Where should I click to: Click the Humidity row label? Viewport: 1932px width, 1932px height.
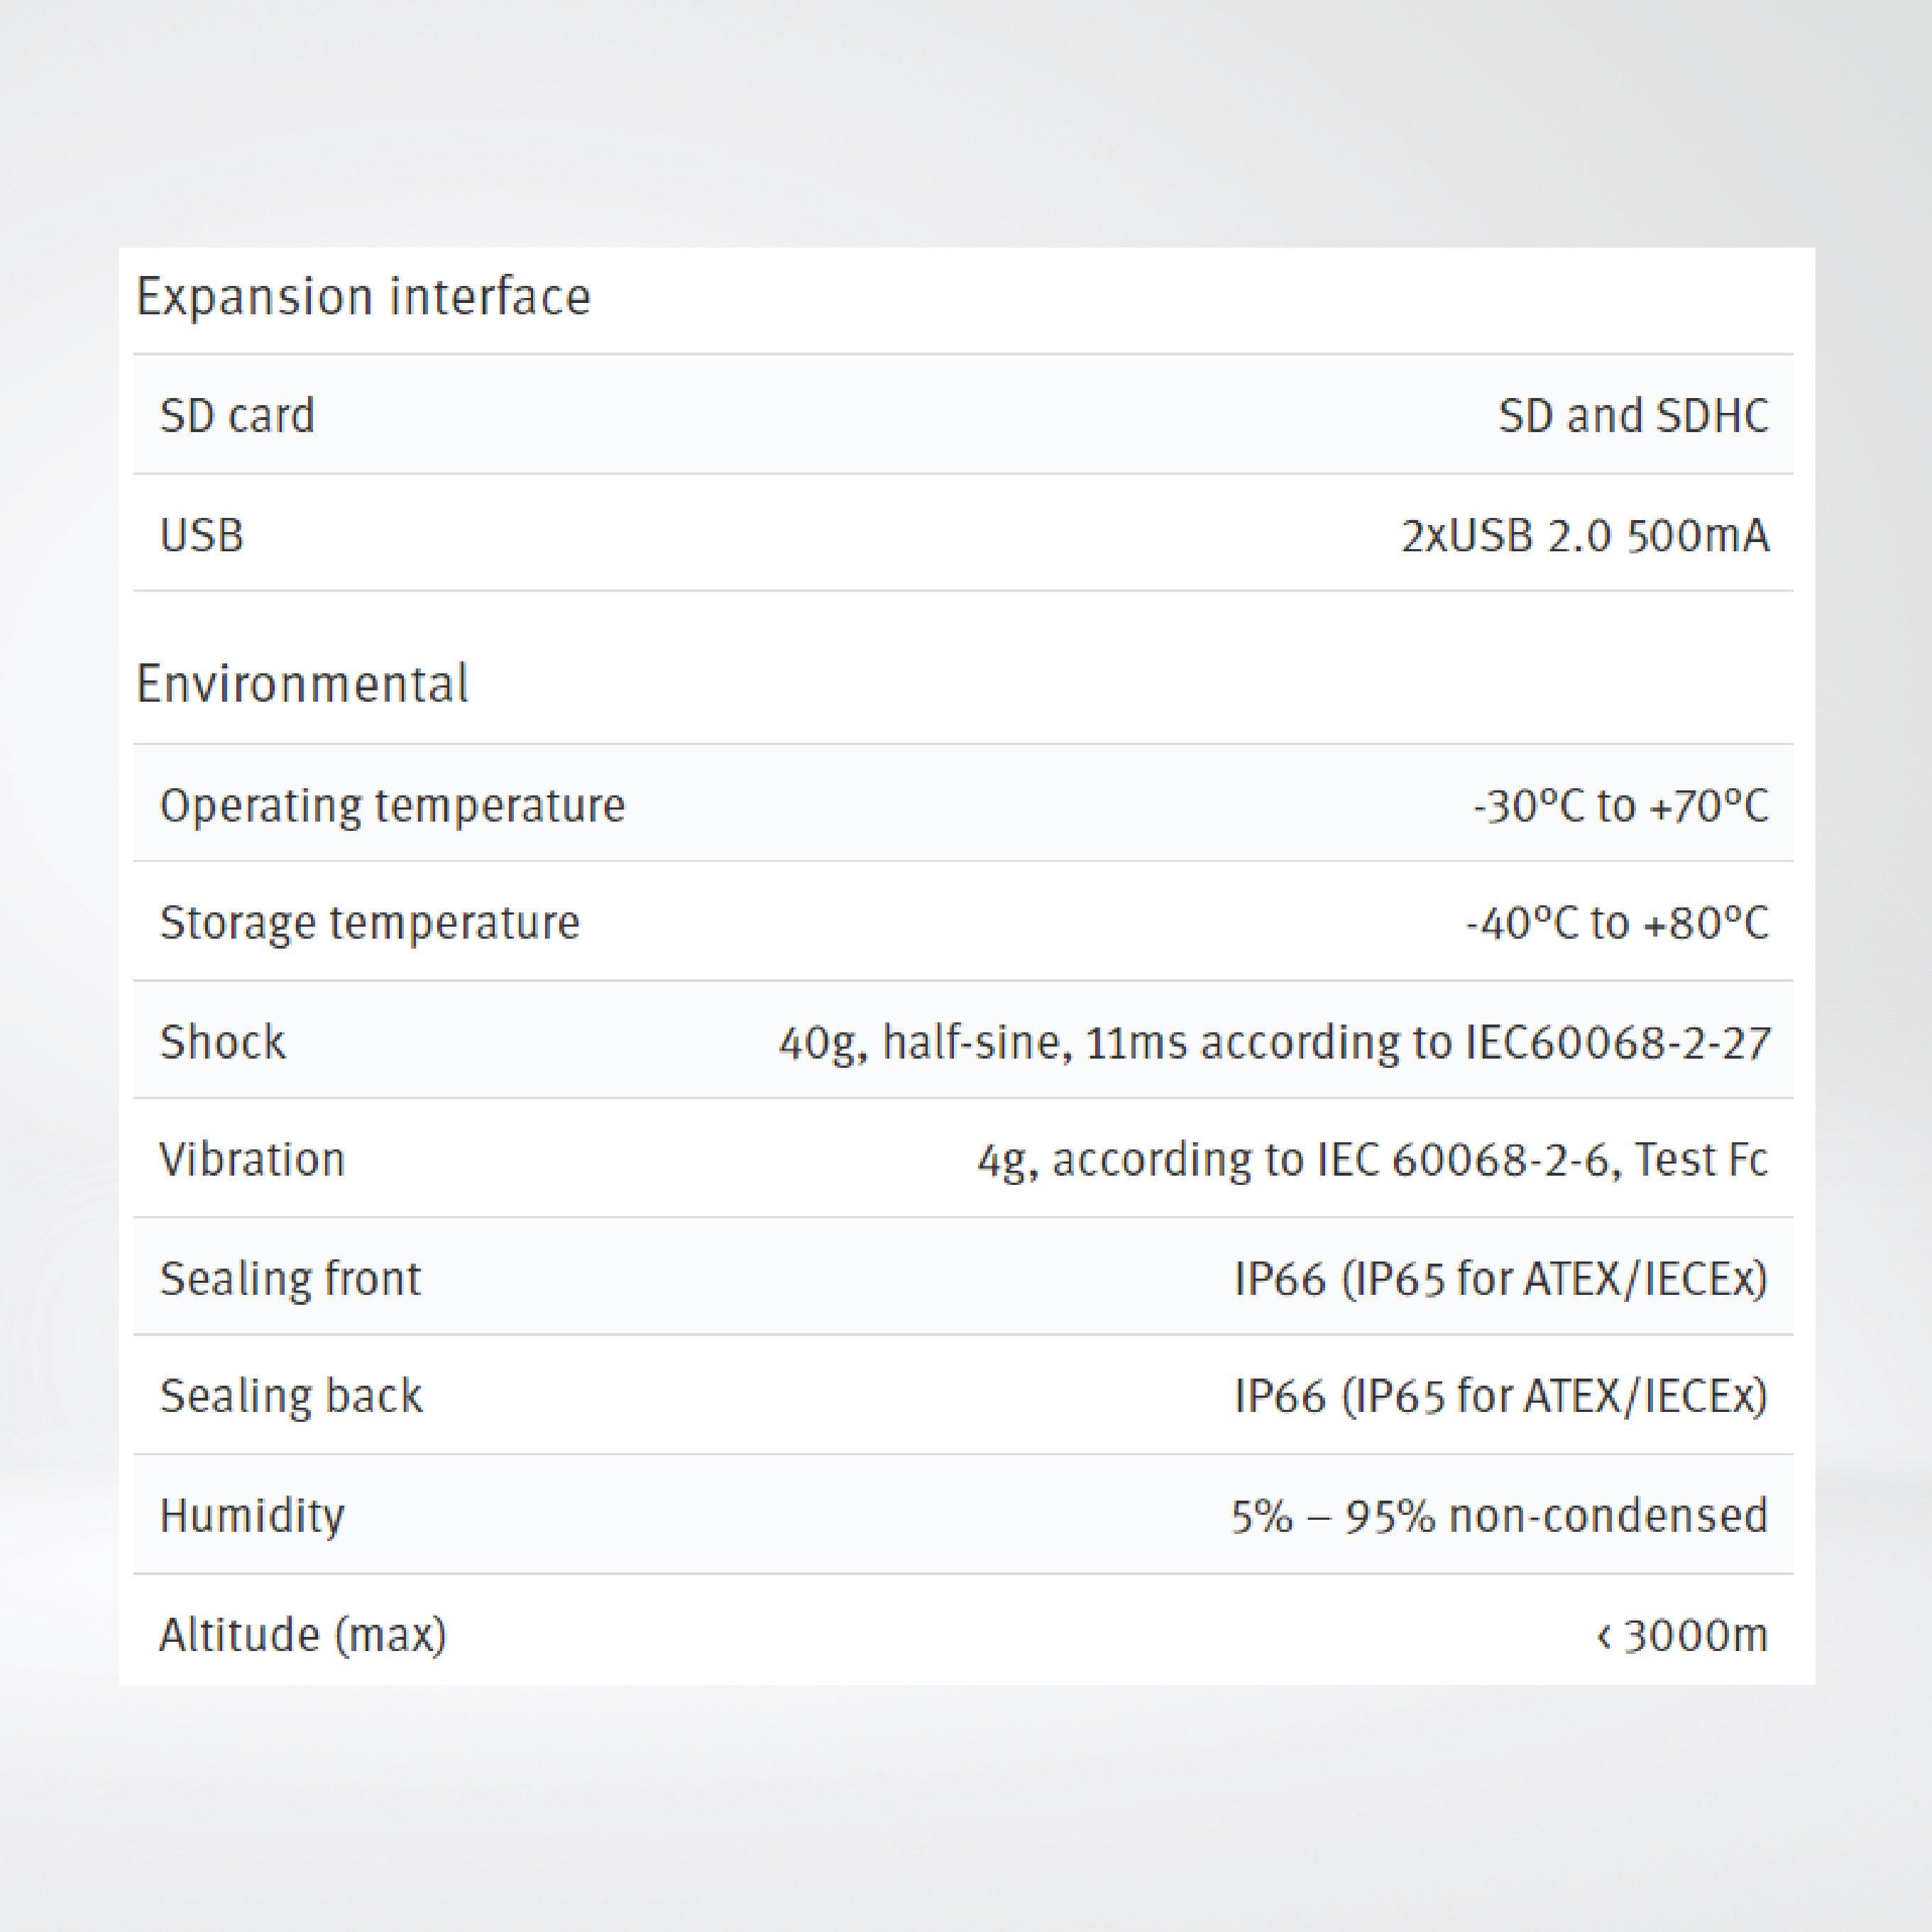251,1515
